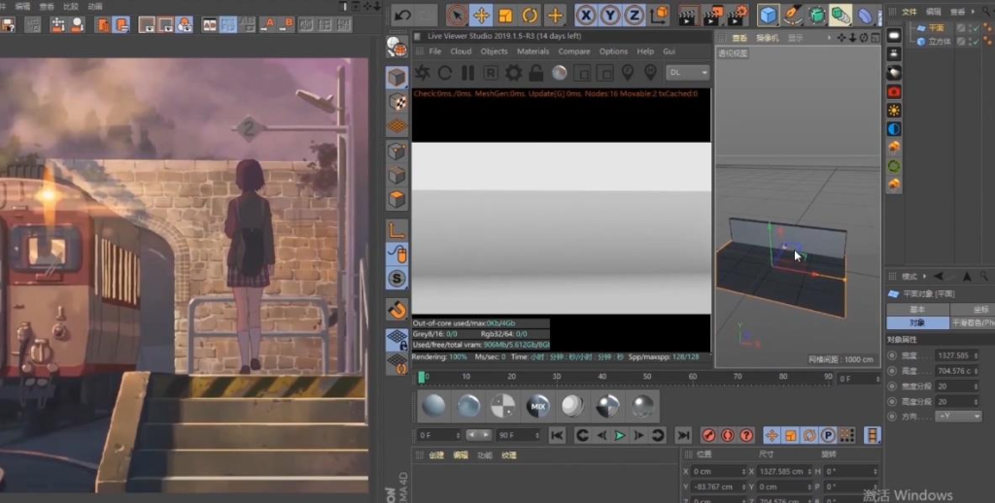Toggle the X axis lock

tap(586, 16)
